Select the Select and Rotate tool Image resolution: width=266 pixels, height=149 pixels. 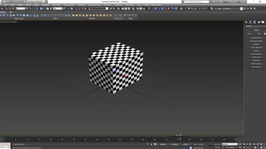click(x=44, y=8)
